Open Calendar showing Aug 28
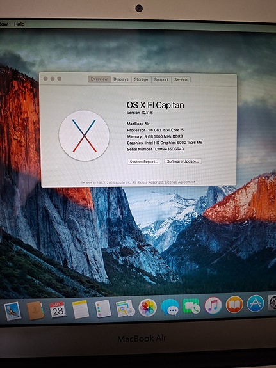The width and height of the screenshot is (276, 368). point(58,310)
